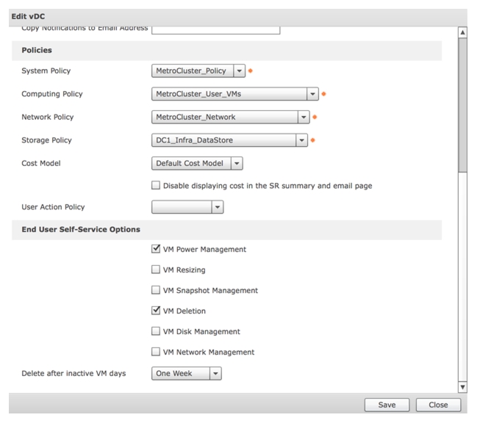Click the Cost Model label
Screen dimensions: 477x423
tap(41, 163)
